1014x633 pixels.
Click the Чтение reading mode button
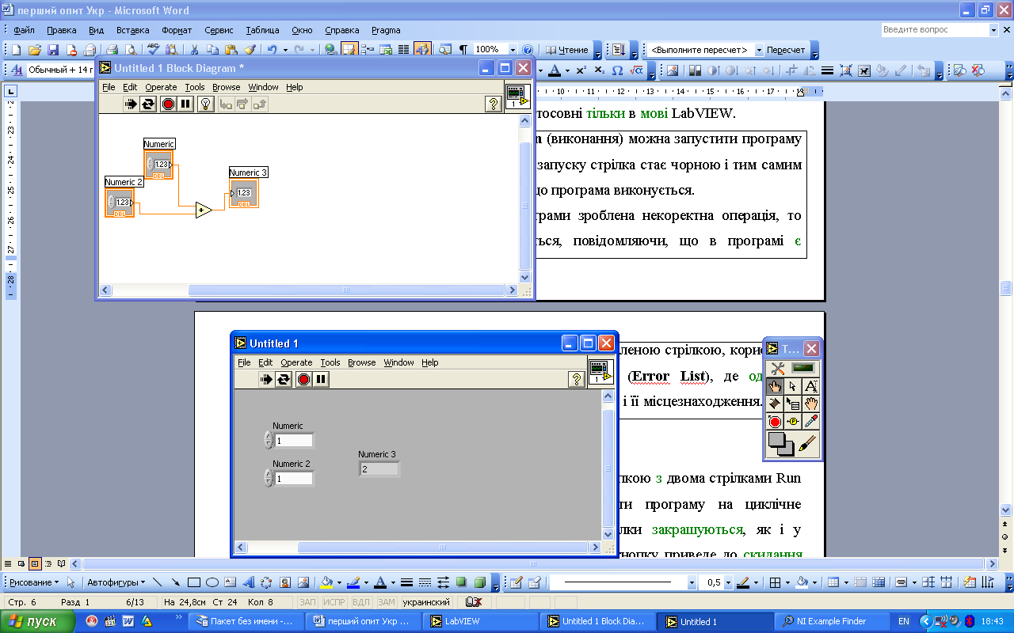(567, 50)
